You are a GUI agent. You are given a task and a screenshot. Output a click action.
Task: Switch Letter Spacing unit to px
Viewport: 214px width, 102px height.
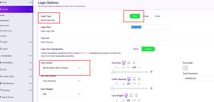(124, 84)
